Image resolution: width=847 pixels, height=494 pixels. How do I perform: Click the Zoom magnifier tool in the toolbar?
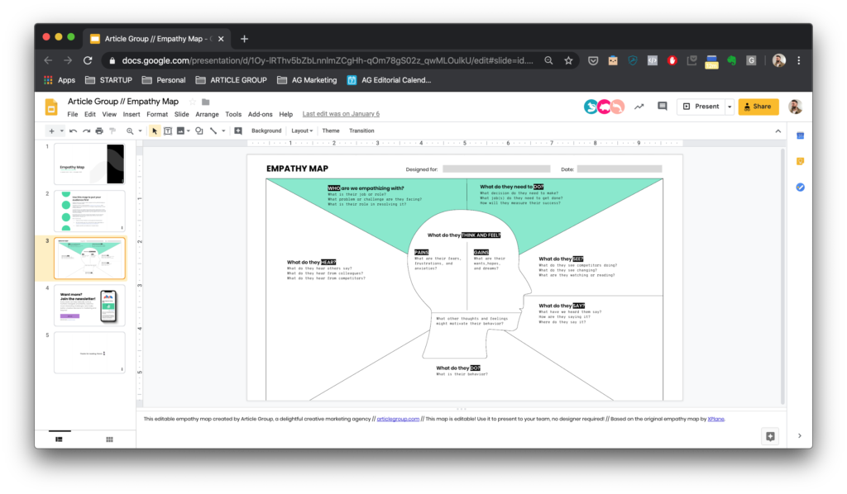point(130,131)
